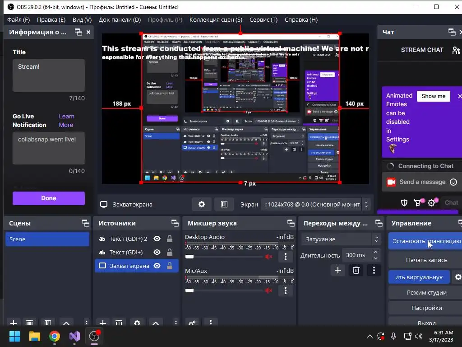Move source up in Sources panel
The width and height of the screenshot is (462, 347).
click(156, 323)
